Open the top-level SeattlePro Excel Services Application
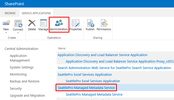Viewport: 174px width, 100px height. (x=85, y=75)
